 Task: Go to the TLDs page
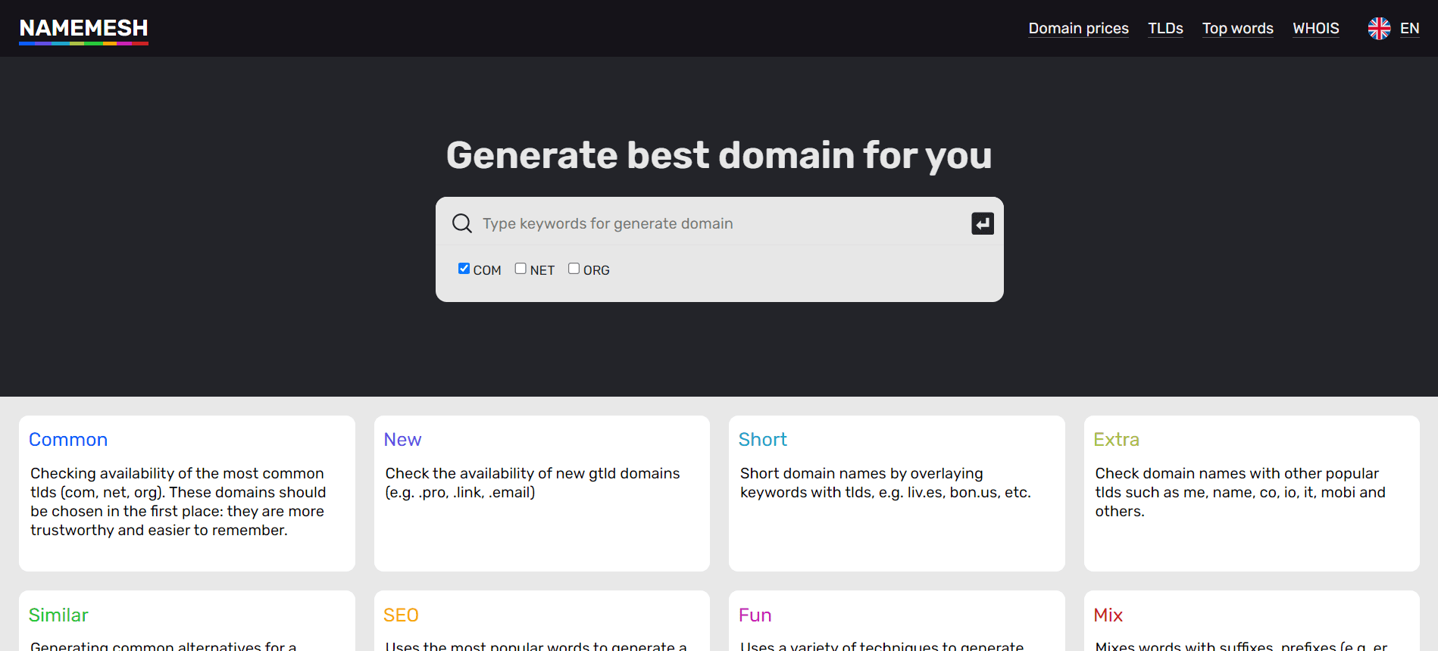click(x=1164, y=29)
